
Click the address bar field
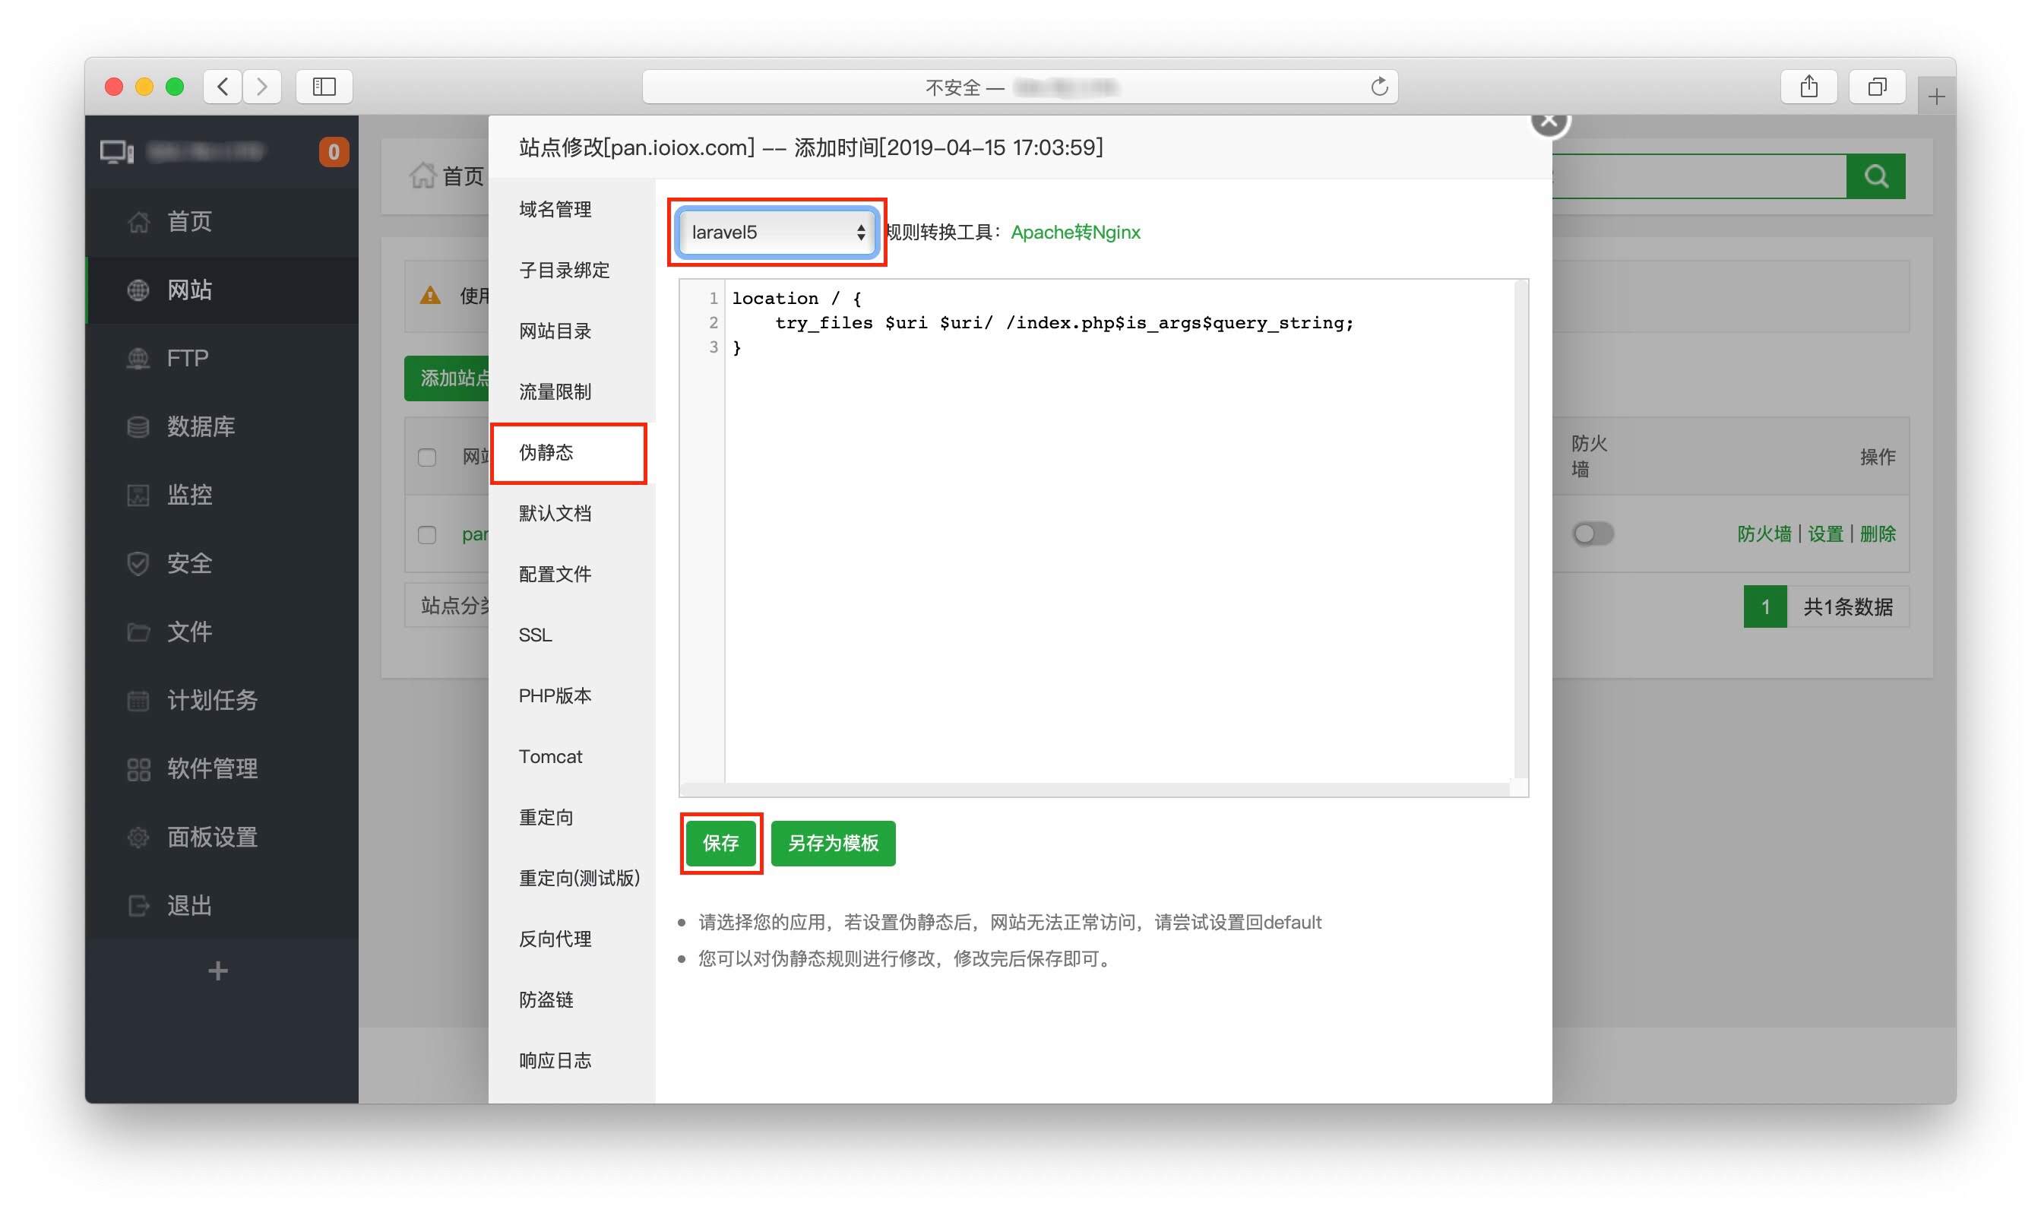click(x=1020, y=86)
